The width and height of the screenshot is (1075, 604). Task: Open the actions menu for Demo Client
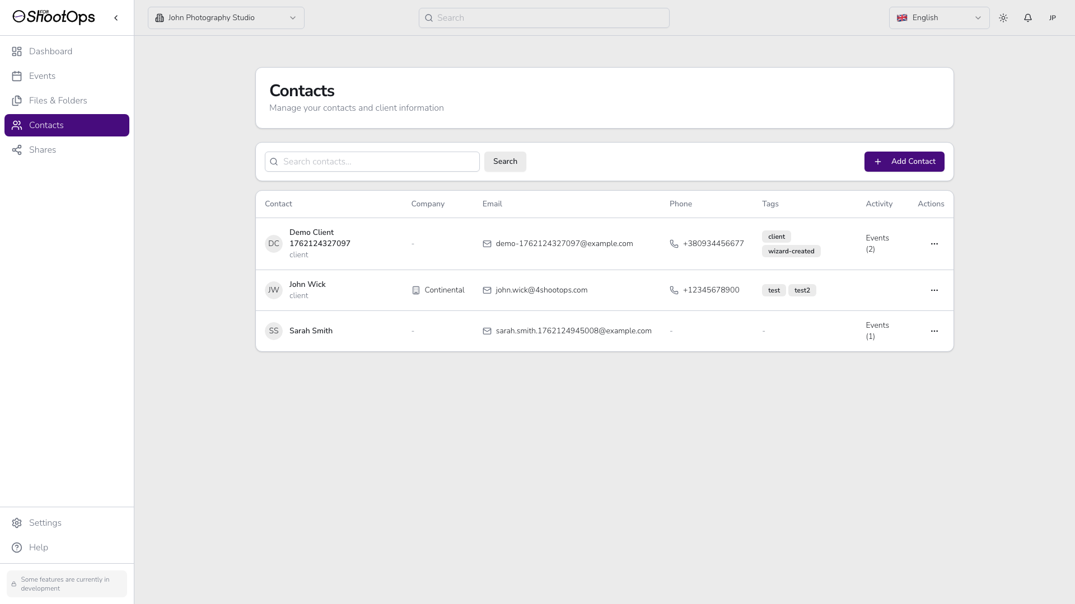934,244
